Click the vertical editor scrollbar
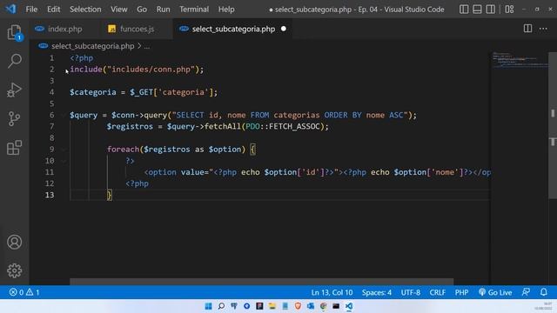Viewport: 557px width, 313px height. coord(553,125)
